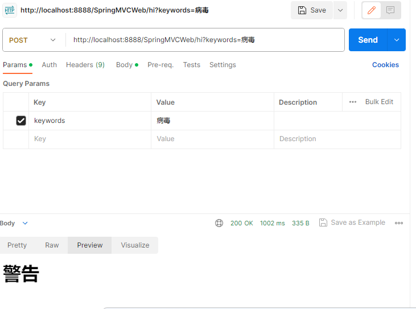The height and width of the screenshot is (309, 416).
Task: Click the 200 OK status
Action: coord(242,223)
